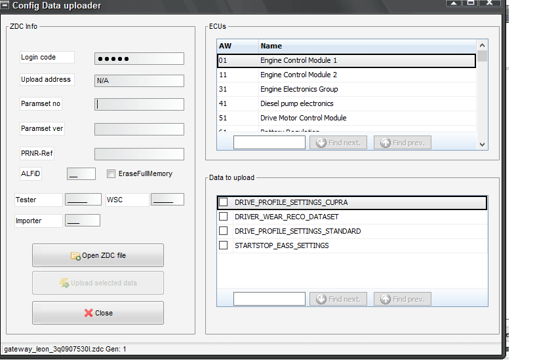The width and height of the screenshot is (537, 360).
Task: Select Engine Control Module 2 row
Action: 298,75
